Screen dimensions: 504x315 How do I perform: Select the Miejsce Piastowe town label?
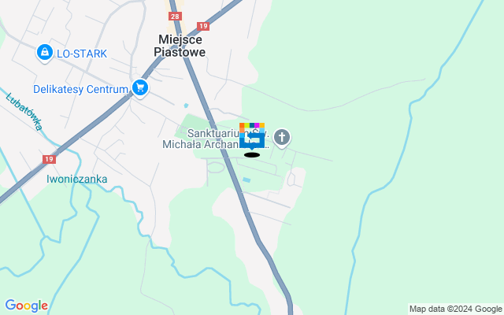click(180, 46)
